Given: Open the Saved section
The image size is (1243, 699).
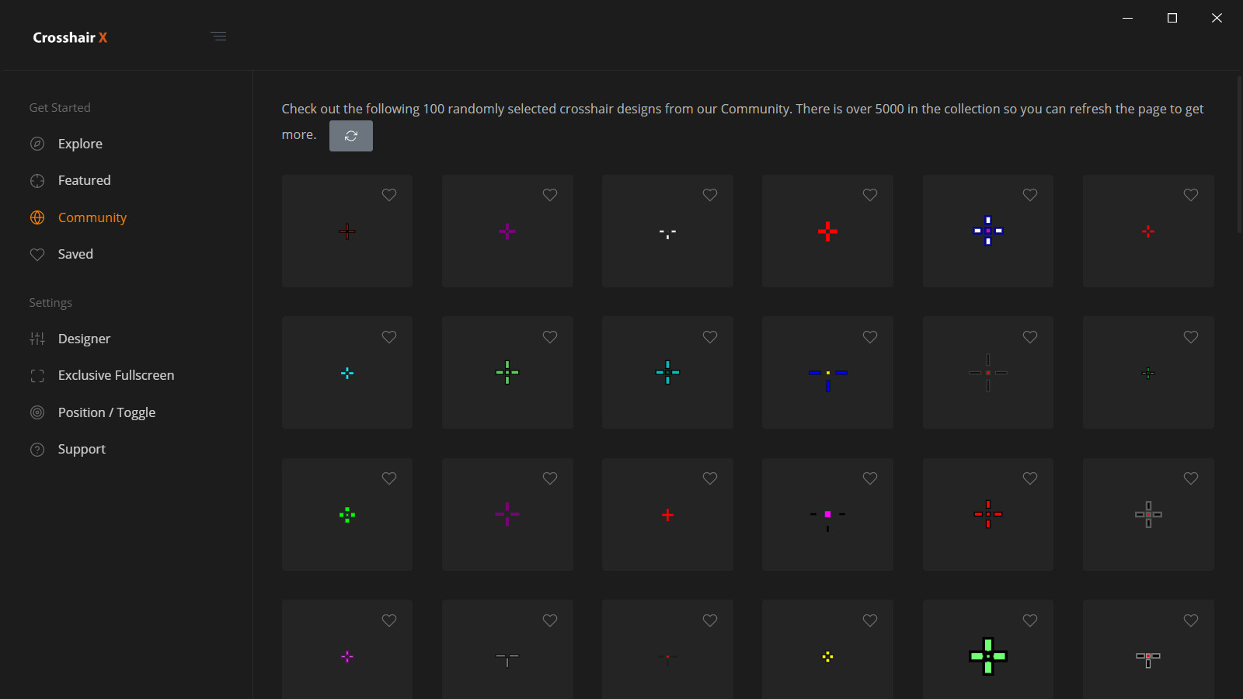Looking at the screenshot, I should [75, 254].
